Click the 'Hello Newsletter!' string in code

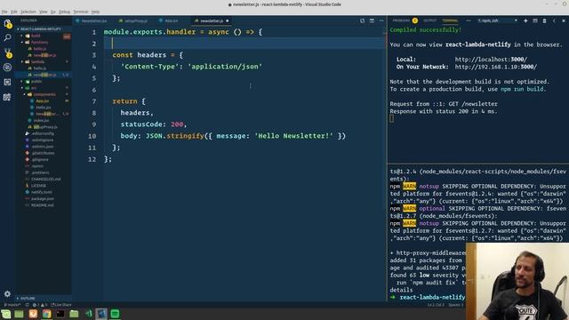click(x=293, y=136)
